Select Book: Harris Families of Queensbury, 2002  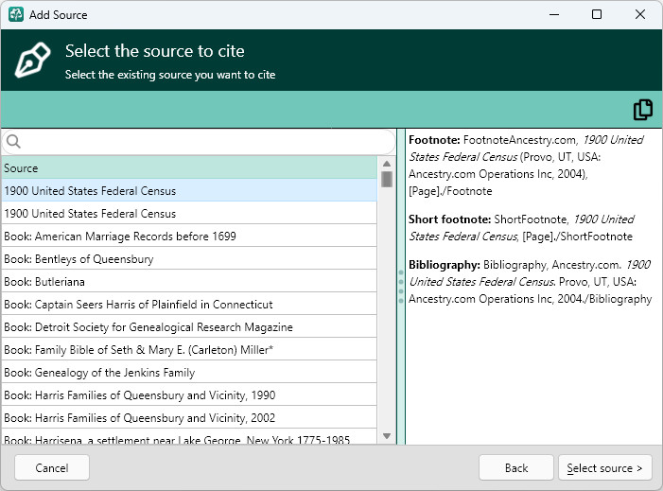(x=189, y=418)
